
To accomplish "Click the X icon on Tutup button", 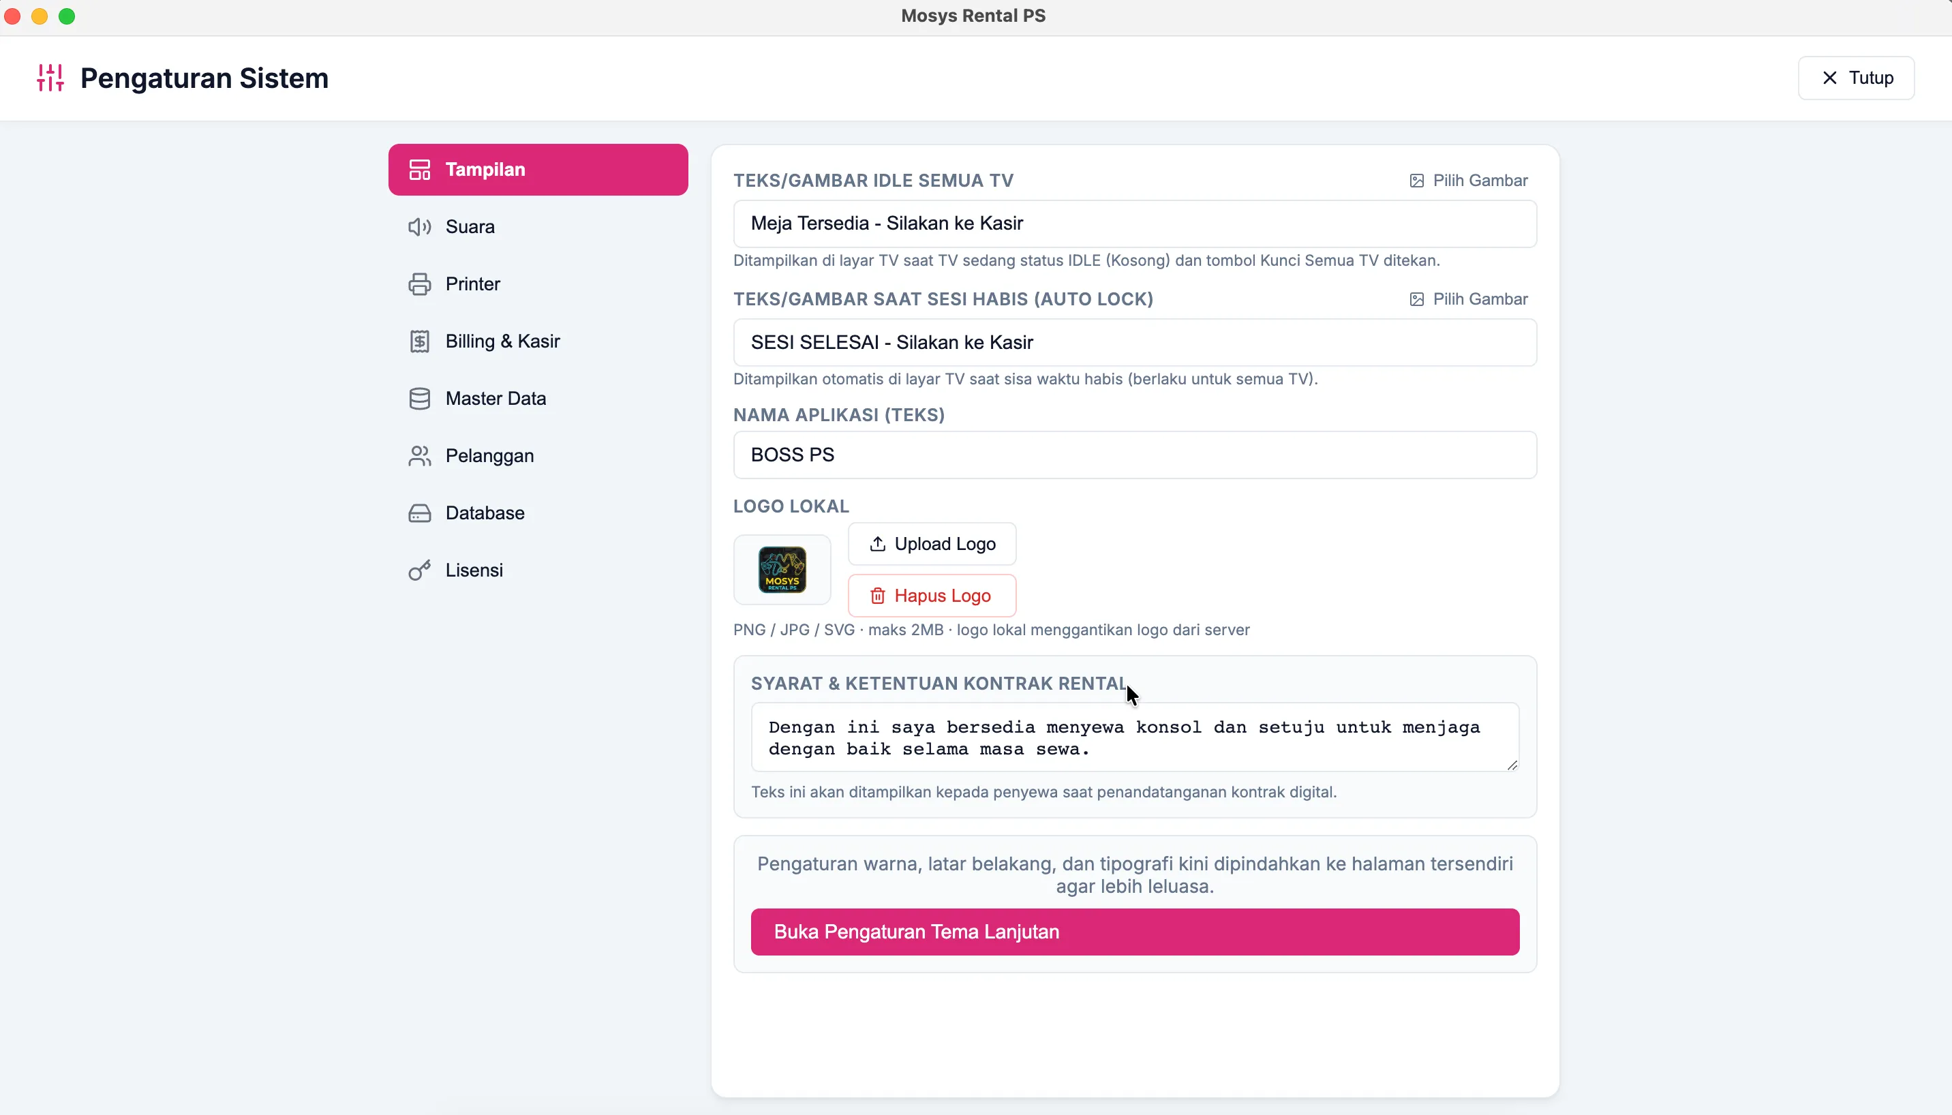I will click(x=1829, y=77).
